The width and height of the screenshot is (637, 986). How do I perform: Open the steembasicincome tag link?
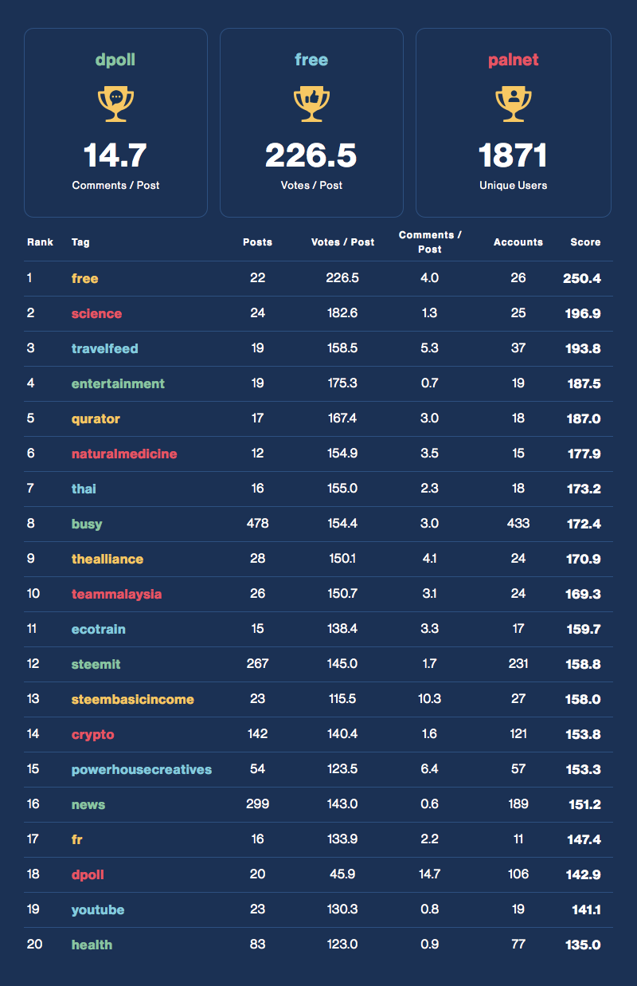[x=133, y=699]
